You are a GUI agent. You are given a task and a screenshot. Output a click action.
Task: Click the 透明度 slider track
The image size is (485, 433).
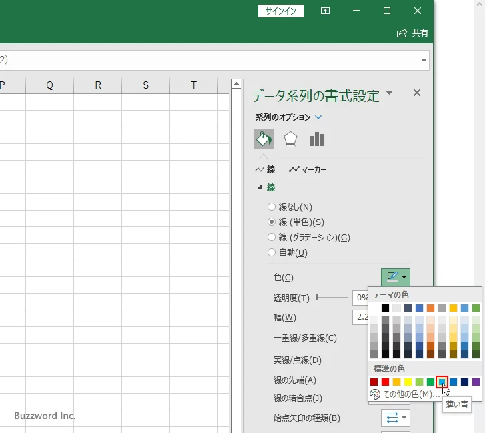coord(332,298)
